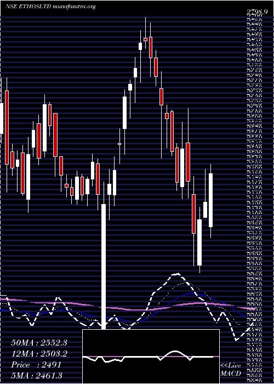Click the Price : 2491 value

[36, 365]
